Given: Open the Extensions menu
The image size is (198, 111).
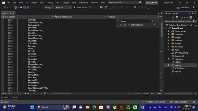Looking at the screenshot, I should 84,2.
